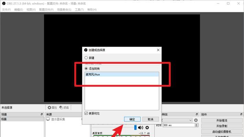This screenshot has width=244, height=137.
Task: Click the blue audio volume slider handle
Action: pos(135,127)
